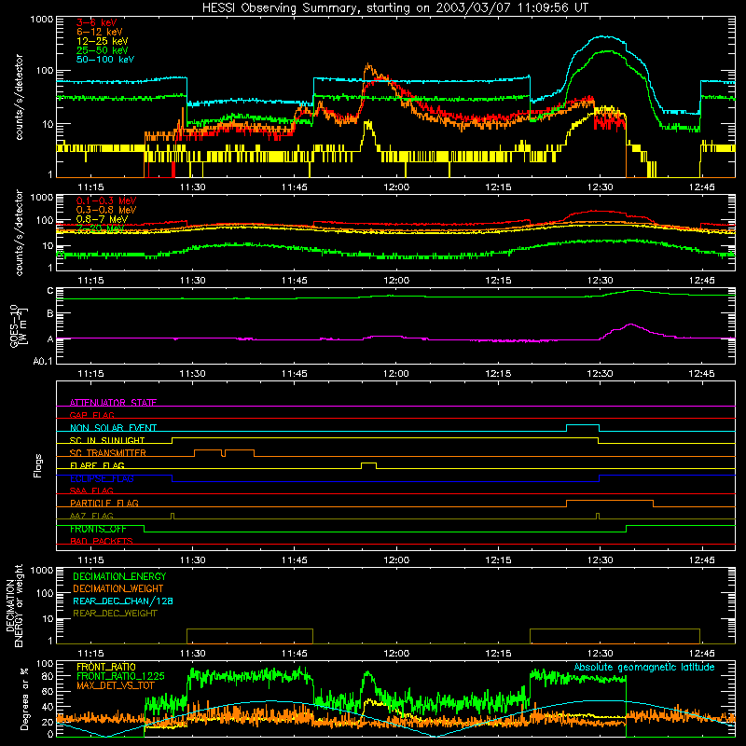Click the counts/s/detector label of top plot

(19, 97)
